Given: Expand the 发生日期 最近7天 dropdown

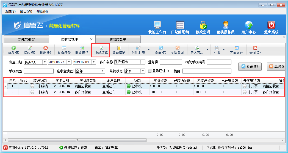Looking at the screenshot, I should [x=45, y=62].
